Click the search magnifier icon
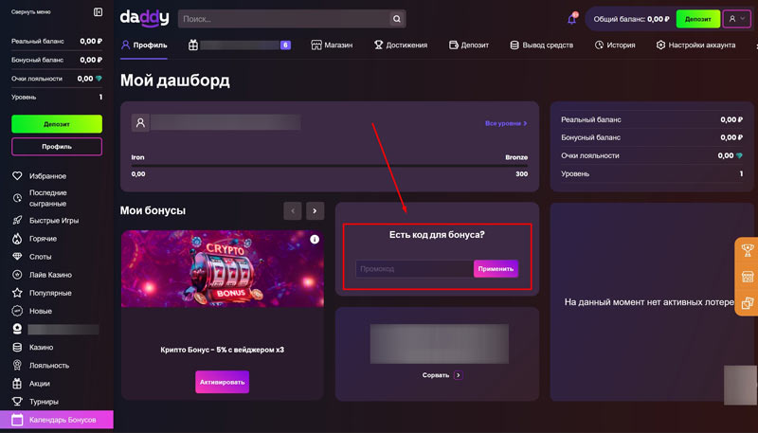Image resolution: width=758 pixels, height=433 pixels. pos(398,19)
